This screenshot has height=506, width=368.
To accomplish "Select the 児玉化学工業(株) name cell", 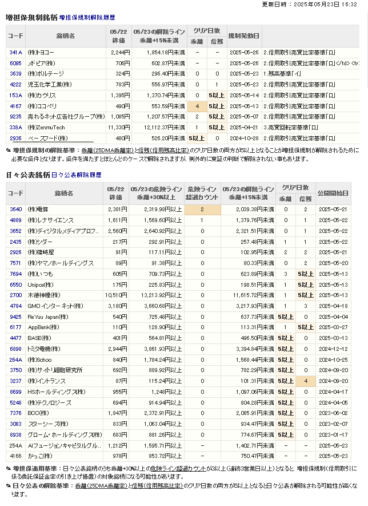I will (66, 85).
